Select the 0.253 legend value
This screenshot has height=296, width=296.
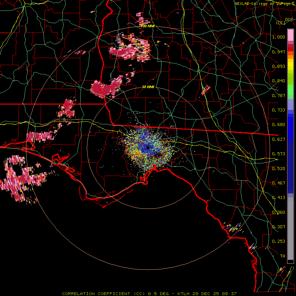[x=279, y=241]
